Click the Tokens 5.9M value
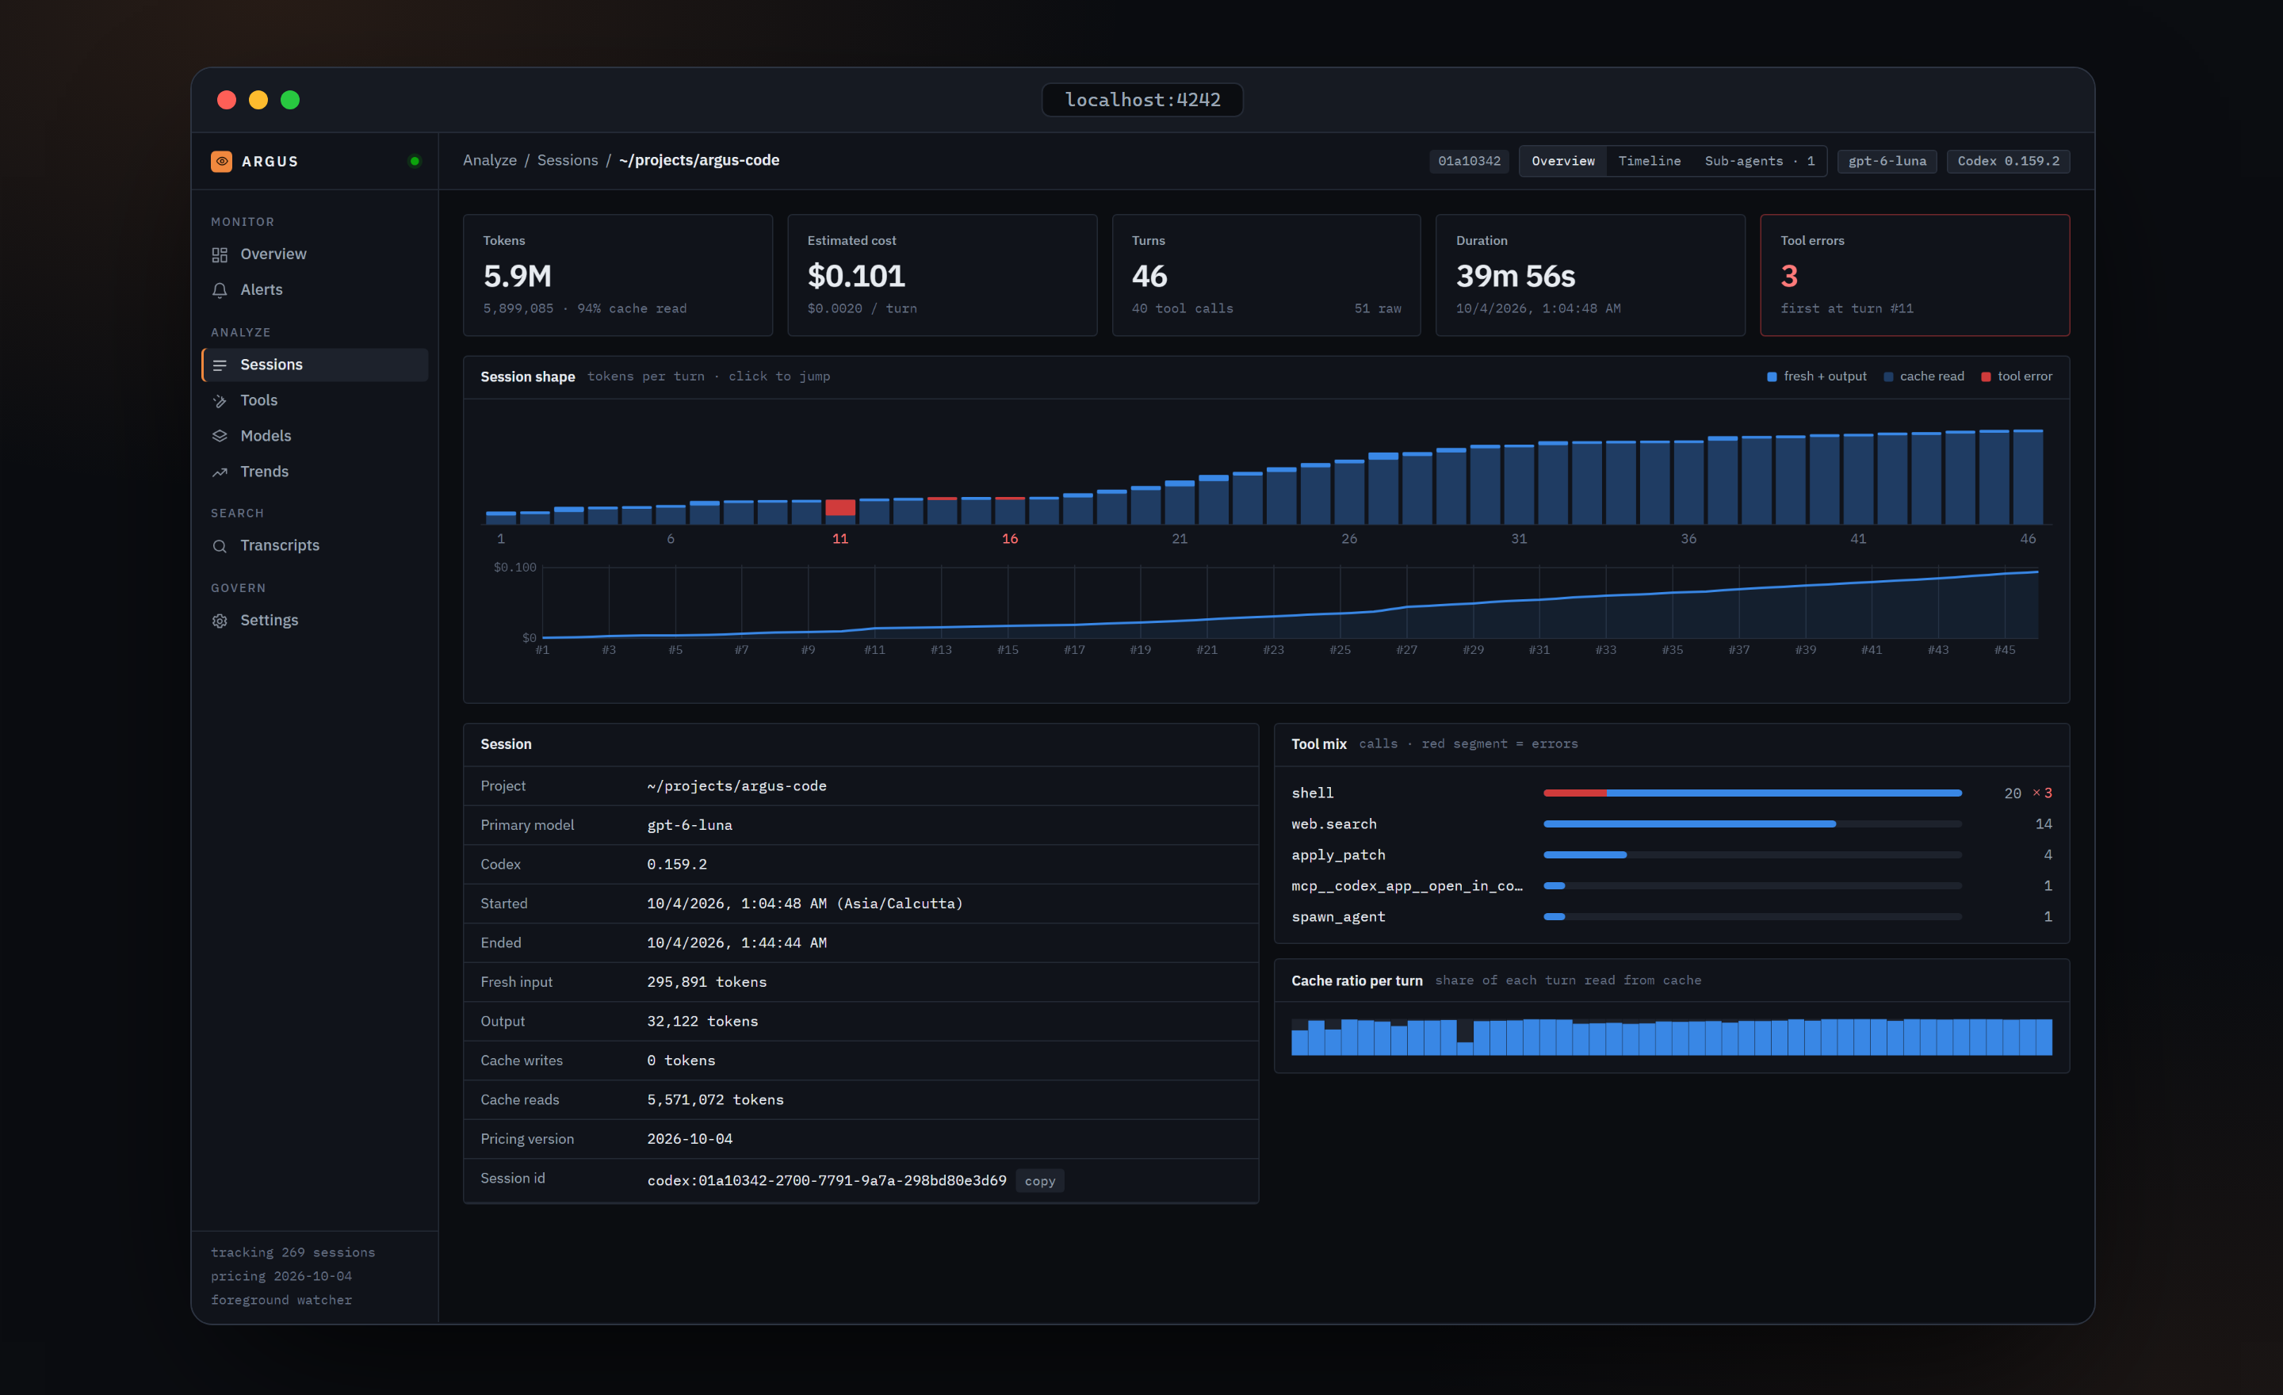Screen dimensions: 2283x1395 click(x=517, y=276)
